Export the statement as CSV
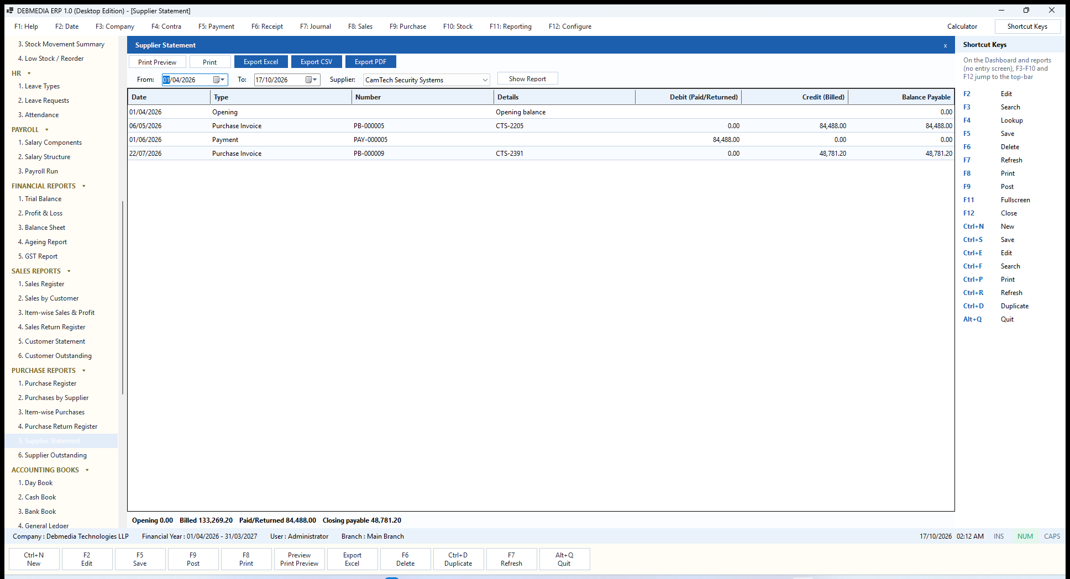The width and height of the screenshot is (1070, 579). (x=317, y=62)
